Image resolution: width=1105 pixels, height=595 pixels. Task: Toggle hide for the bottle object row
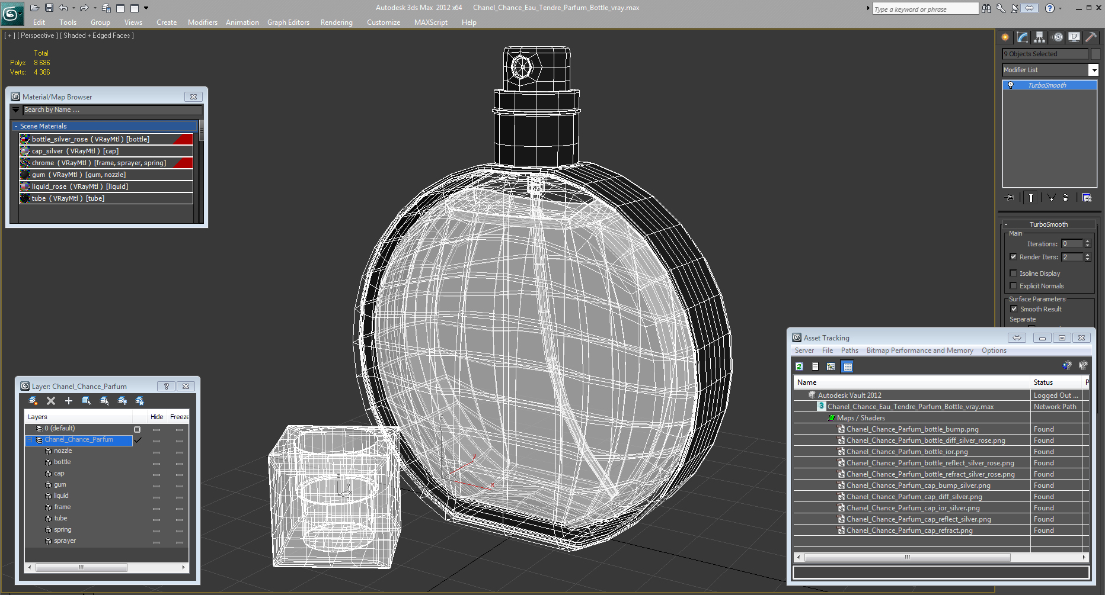click(157, 464)
